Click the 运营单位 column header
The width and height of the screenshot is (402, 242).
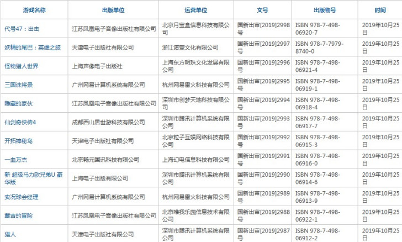pyautogui.click(x=196, y=10)
